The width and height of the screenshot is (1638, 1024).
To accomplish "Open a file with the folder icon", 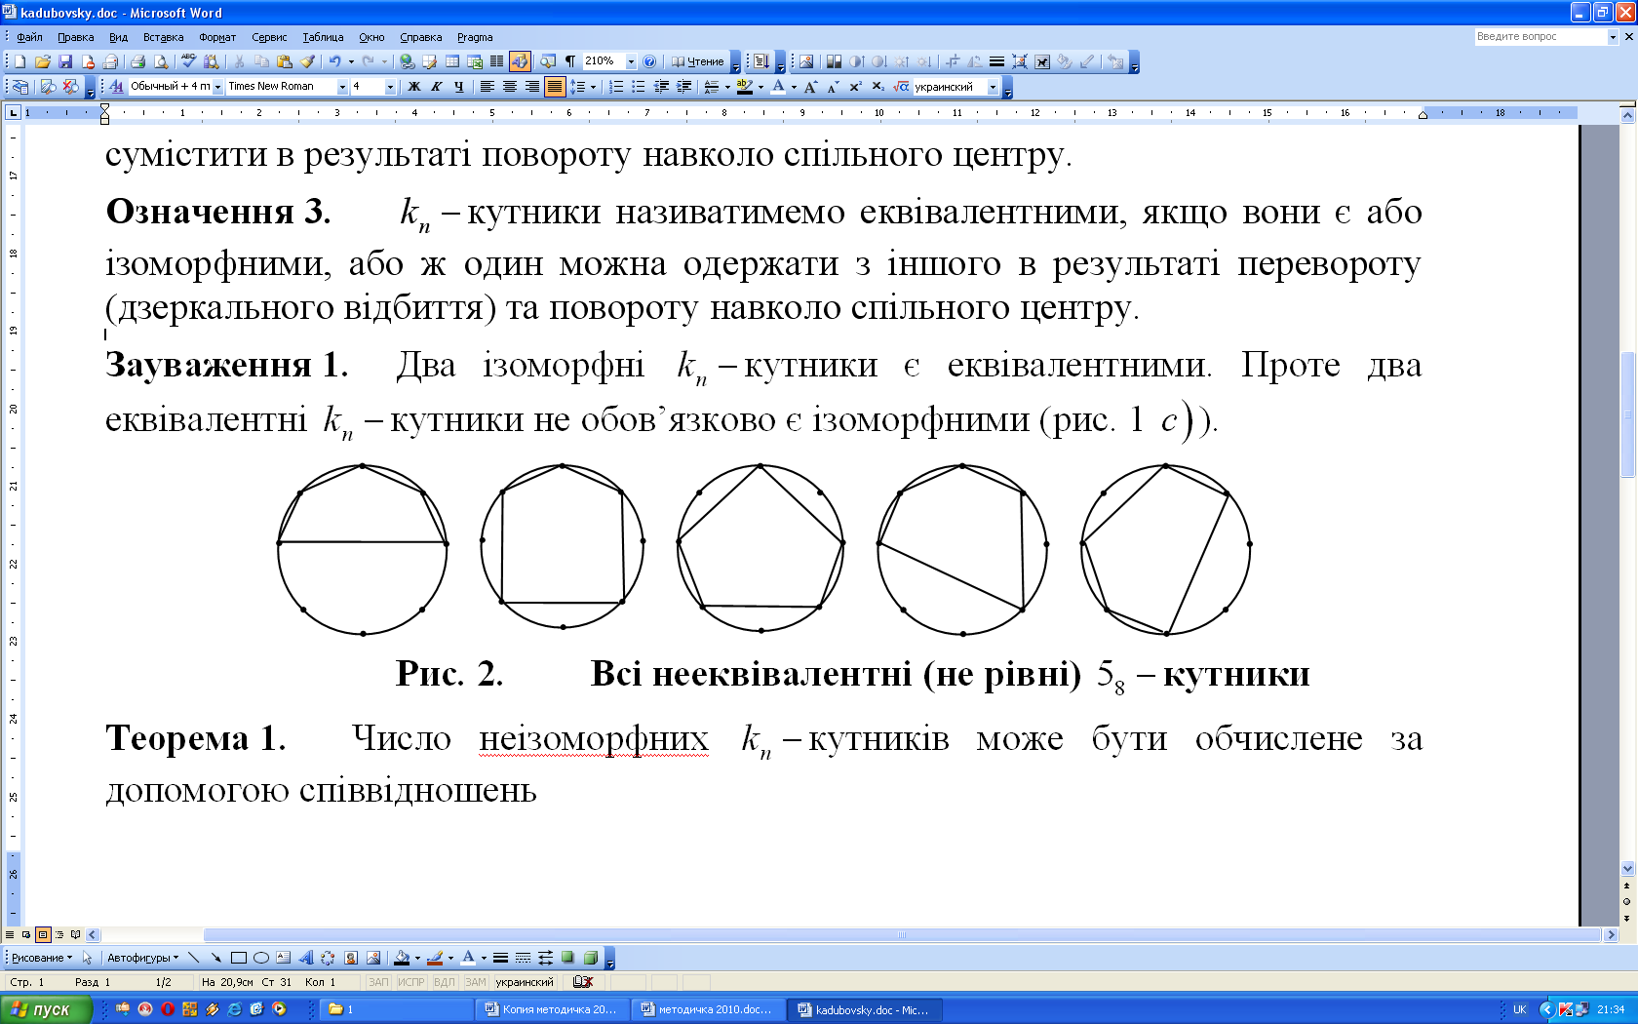I will click(43, 61).
